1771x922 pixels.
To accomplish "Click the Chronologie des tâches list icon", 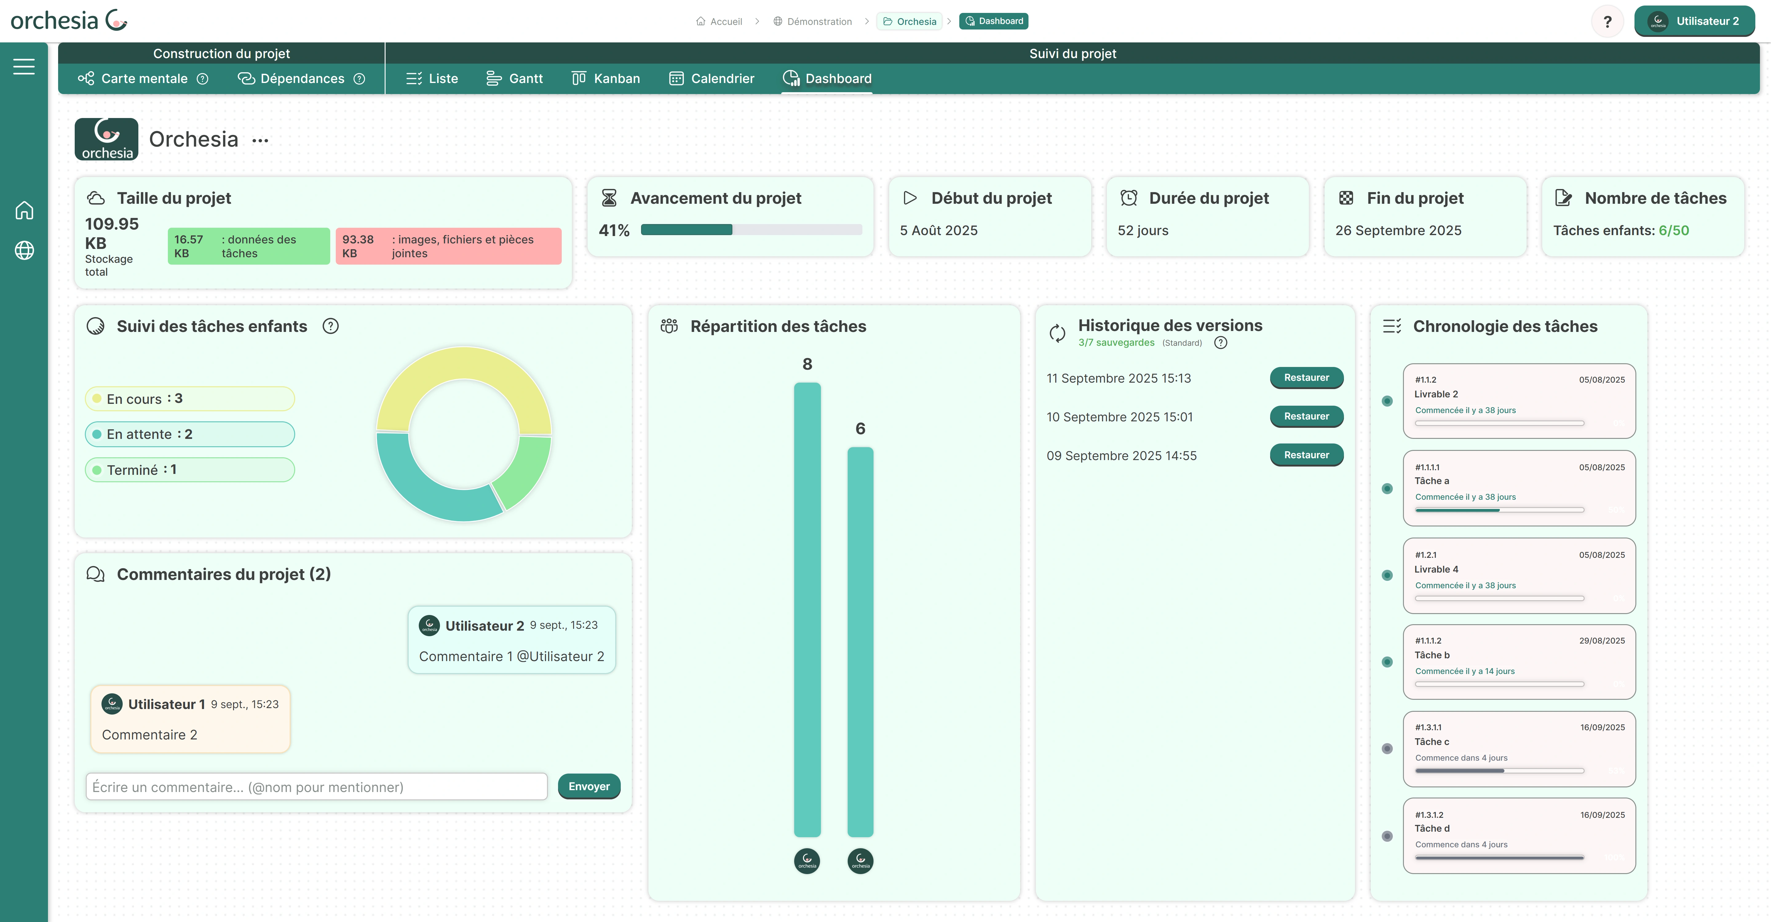I will (1392, 326).
